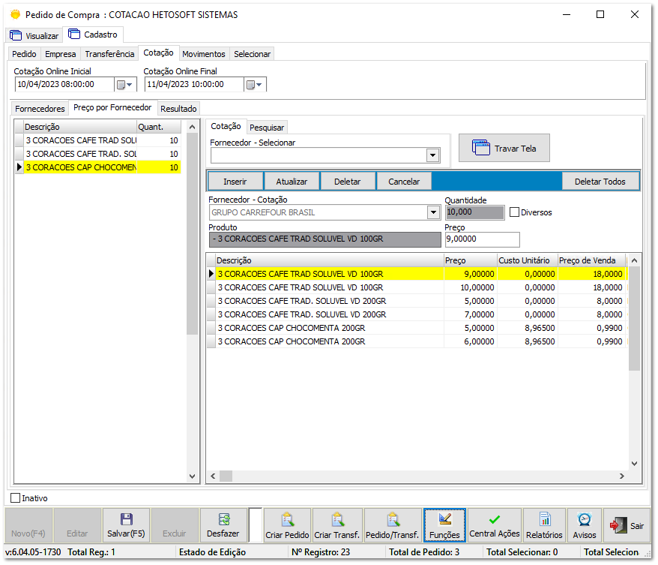Open the Cotação Online Final date picker
The image size is (658, 565).
(255, 85)
